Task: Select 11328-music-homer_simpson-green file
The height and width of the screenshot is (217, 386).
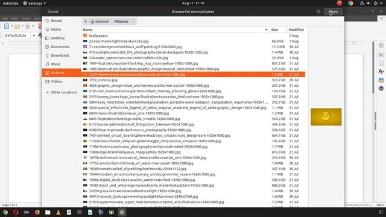Action: click(193, 141)
